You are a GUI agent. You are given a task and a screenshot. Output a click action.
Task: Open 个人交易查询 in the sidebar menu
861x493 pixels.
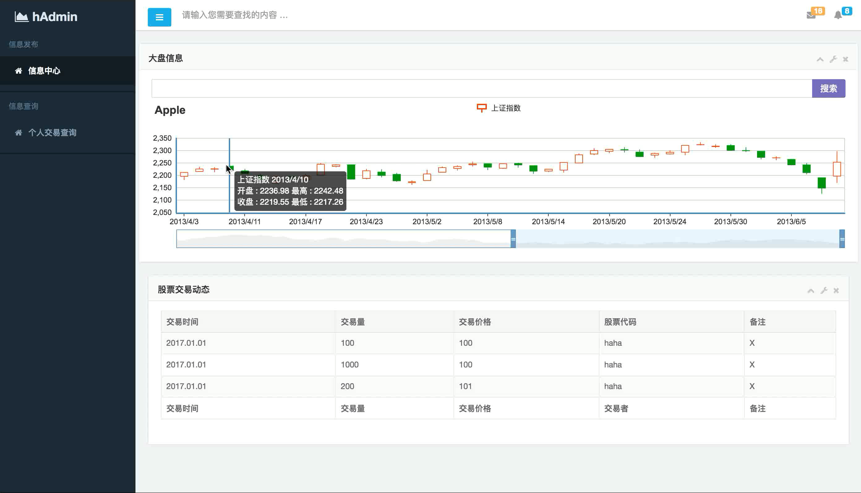(x=52, y=133)
